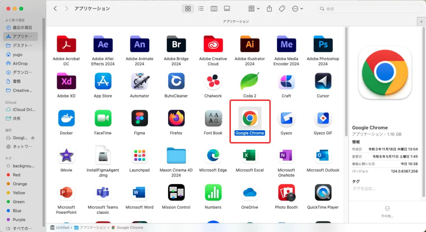This screenshot has width=426, height=232.
Task: Switch to column view in toolbar
Action: (214, 9)
